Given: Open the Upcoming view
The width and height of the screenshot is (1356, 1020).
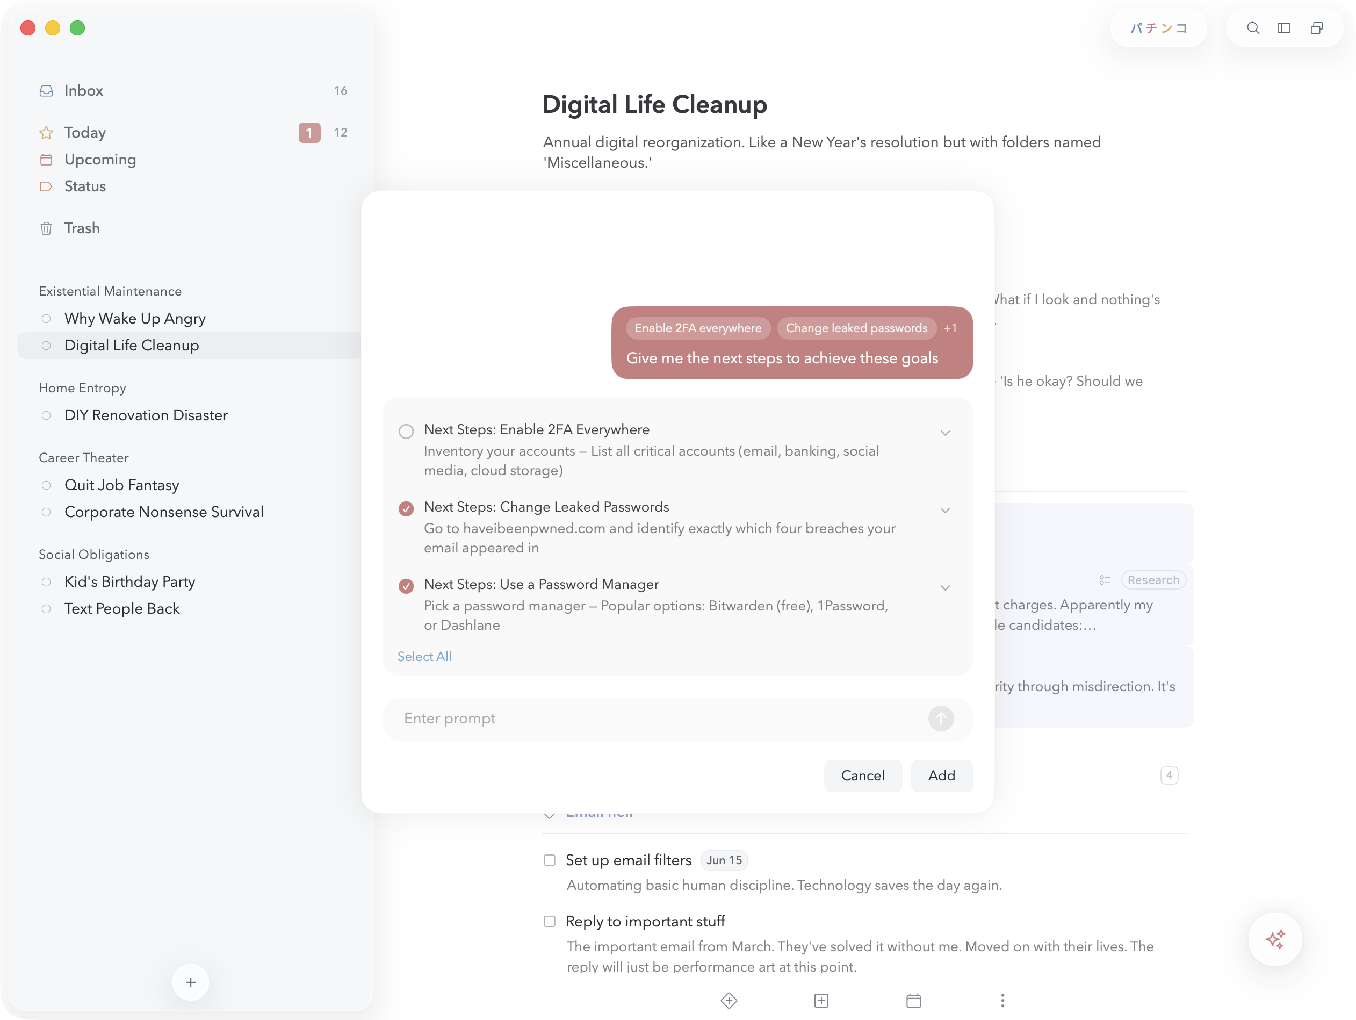Looking at the screenshot, I should (100, 159).
